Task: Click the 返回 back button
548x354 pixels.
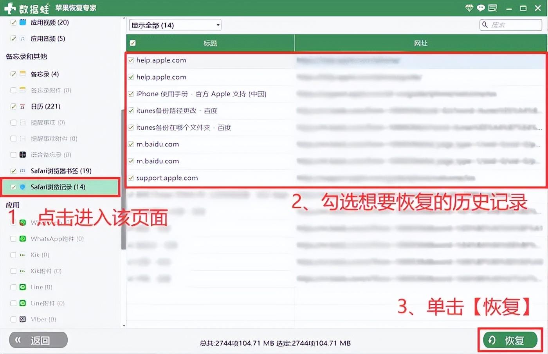Action: [x=38, y=340]
